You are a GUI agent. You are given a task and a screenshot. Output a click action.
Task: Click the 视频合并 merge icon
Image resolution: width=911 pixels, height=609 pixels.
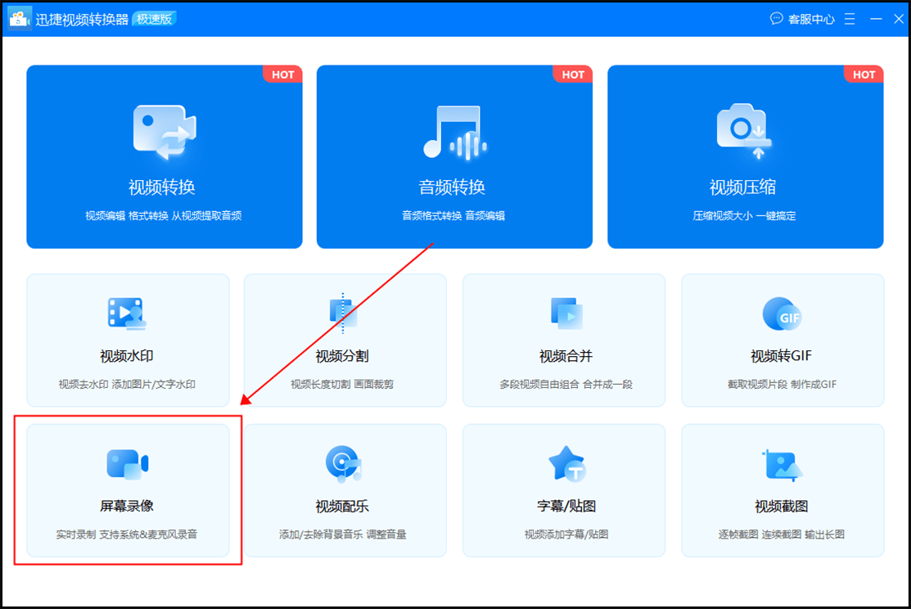point(566,314)
